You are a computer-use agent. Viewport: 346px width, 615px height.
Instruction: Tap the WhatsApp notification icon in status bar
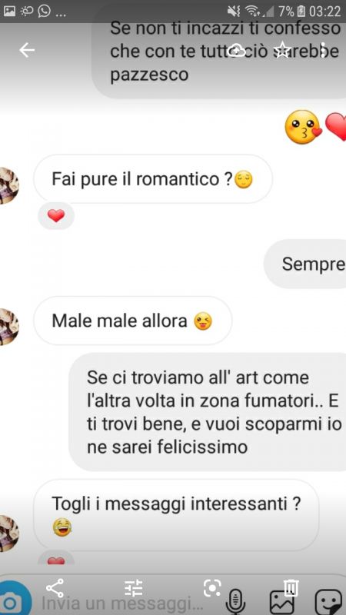[x=44, y=11]
